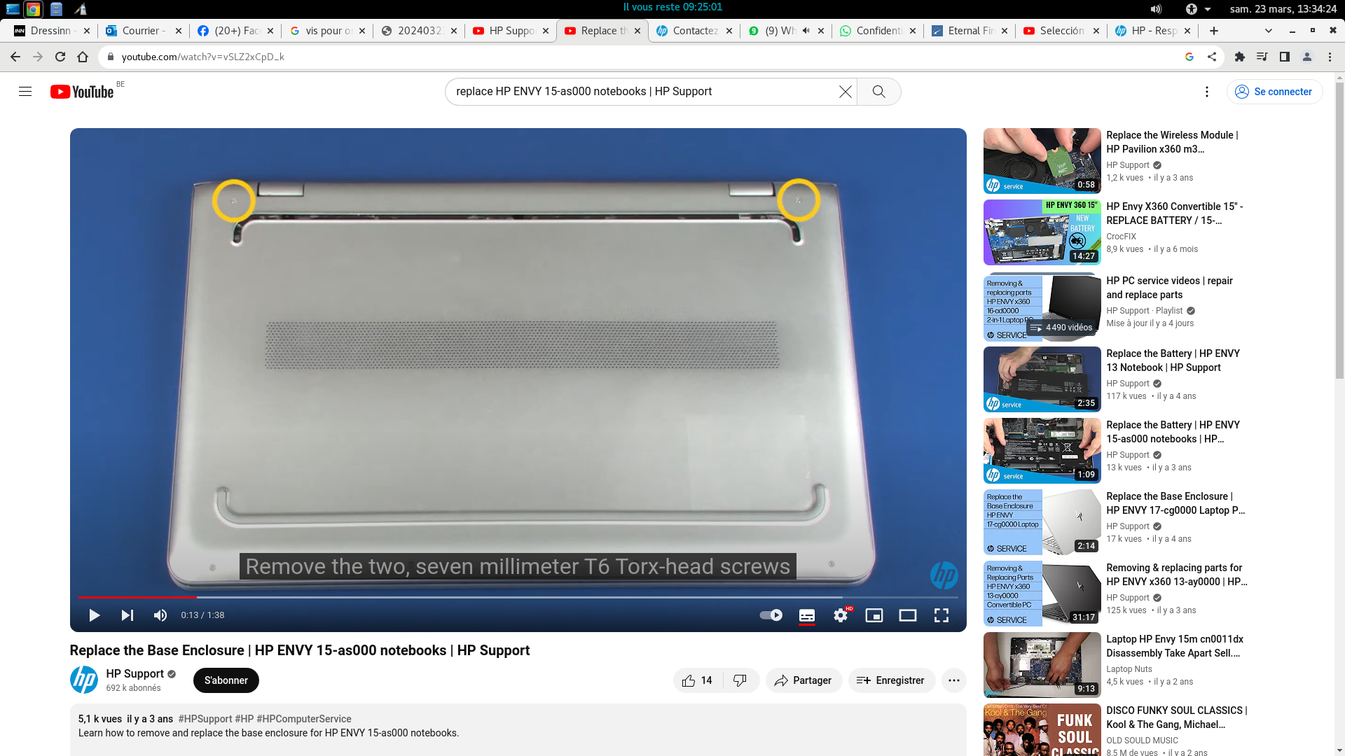Open miniplayer mode from player controls
This screenshot has height=756, width=1345.
click(x=874, y=615)
